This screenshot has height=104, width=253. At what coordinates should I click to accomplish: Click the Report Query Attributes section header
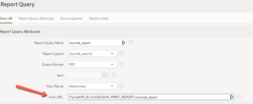[x=20, y=32]
